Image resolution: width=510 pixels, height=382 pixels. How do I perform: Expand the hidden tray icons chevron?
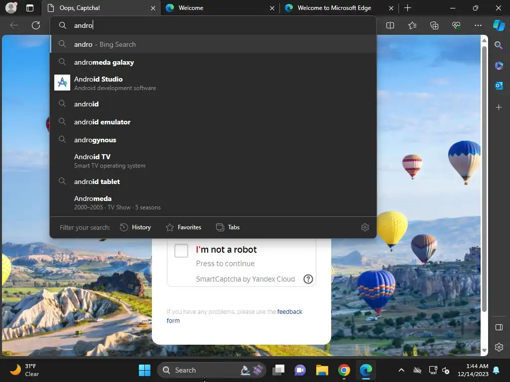pos(401,370)
